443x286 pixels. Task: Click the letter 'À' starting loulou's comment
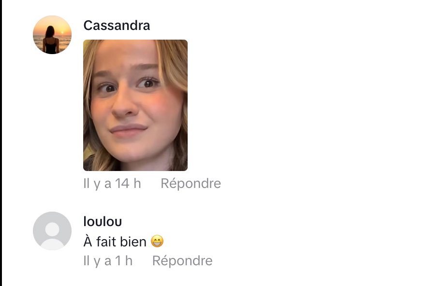(x=88, y=241)
